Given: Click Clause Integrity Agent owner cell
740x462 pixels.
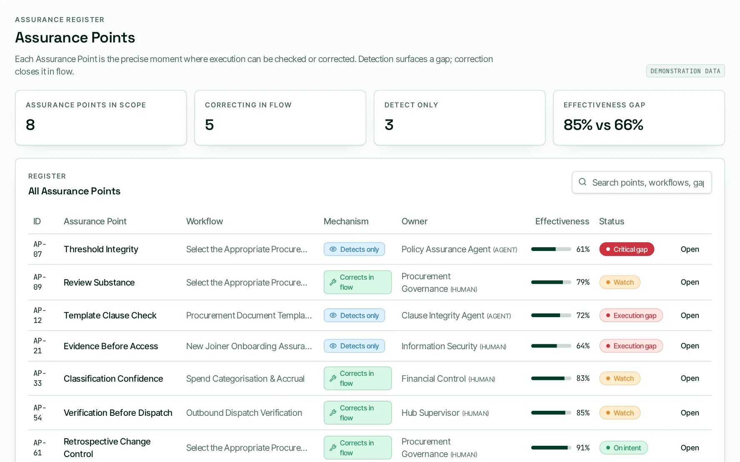Looking at the screenshot, I should tap(456, 315).
